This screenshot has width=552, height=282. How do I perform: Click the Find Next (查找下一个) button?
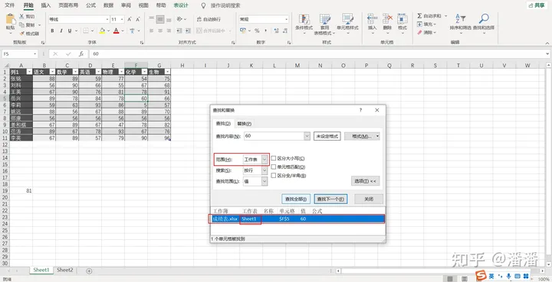(331, 199)
